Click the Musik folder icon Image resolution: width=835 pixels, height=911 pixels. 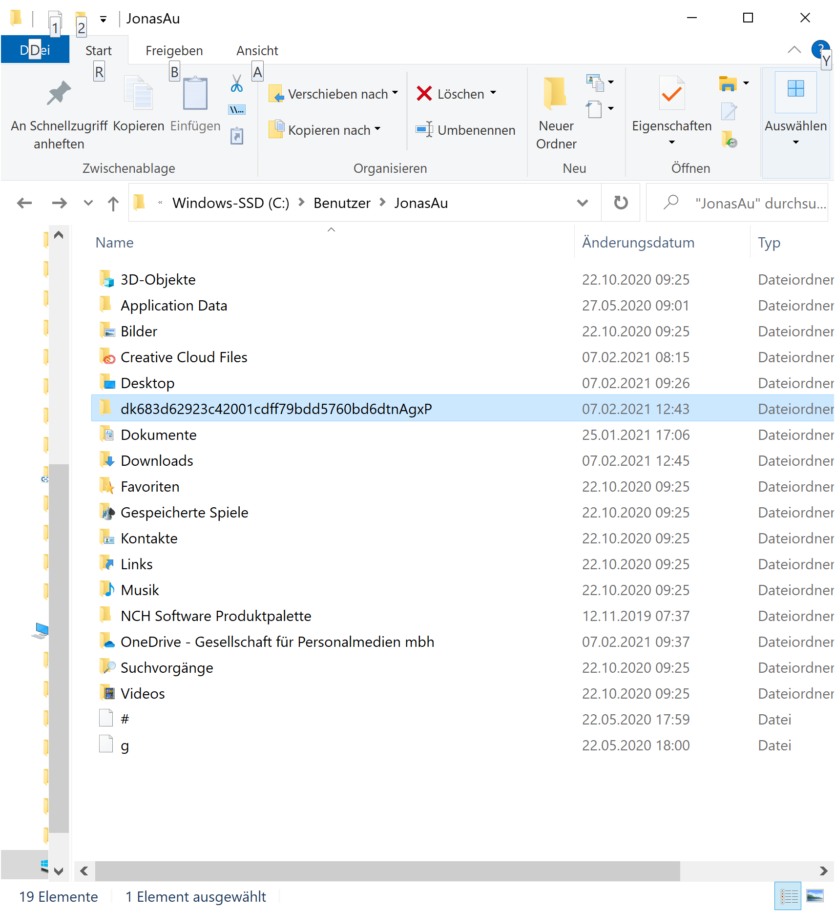(107, 590)
